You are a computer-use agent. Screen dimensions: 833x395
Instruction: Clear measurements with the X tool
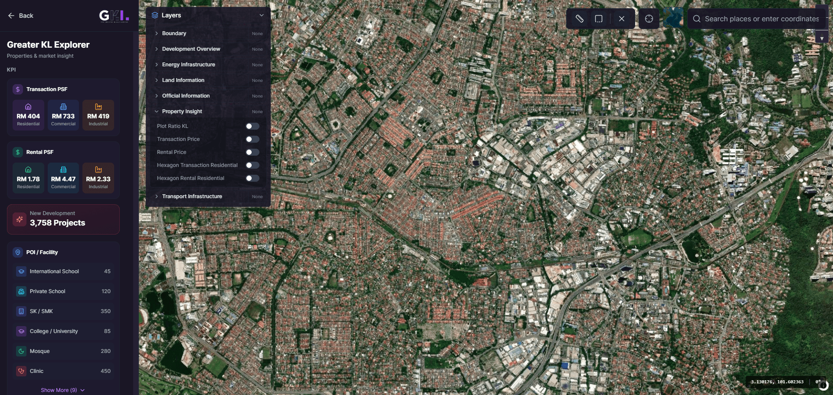point(622,19)
